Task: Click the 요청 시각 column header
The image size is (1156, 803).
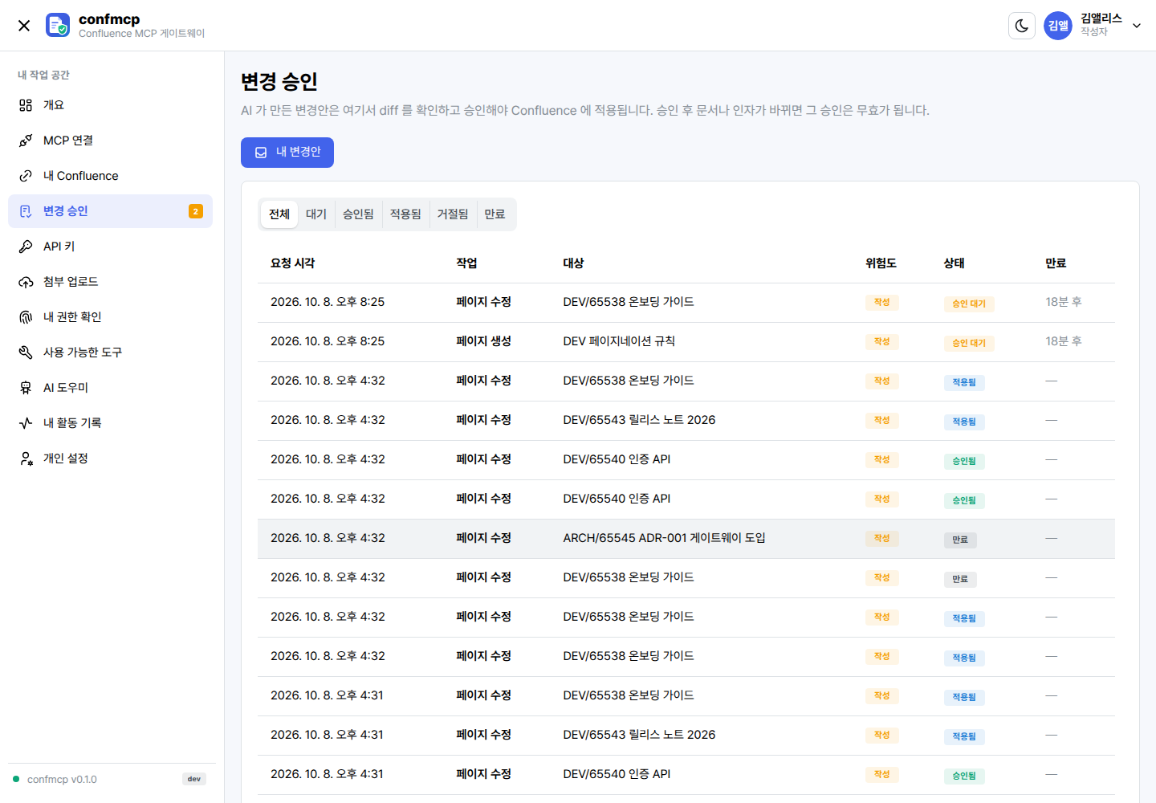Action: pos(293,263)
